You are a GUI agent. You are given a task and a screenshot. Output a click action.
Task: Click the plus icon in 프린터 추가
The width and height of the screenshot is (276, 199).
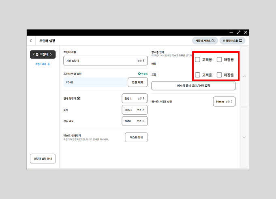pos(49,64)
